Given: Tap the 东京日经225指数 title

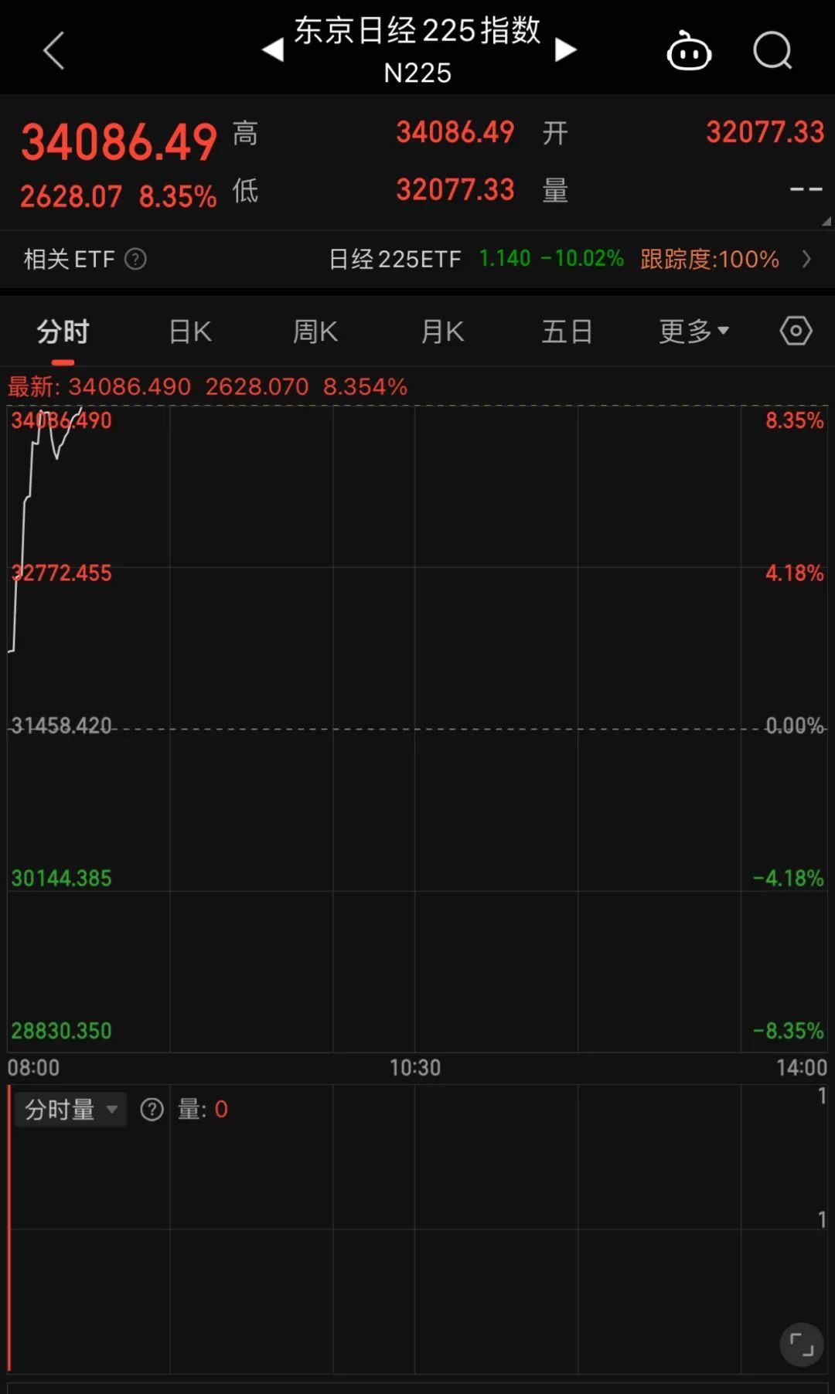Looking at the screenshot, I should [x=417, y=32].
